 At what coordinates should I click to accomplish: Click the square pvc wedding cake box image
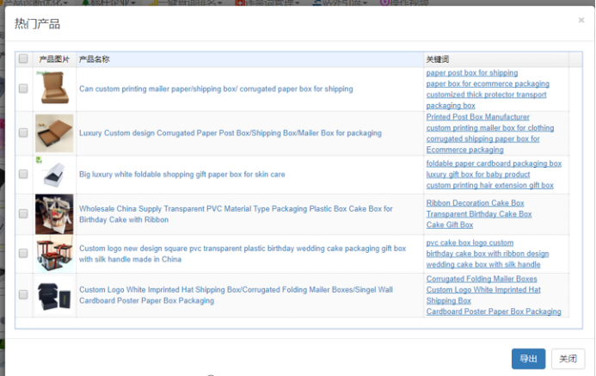click(x=53, y=254)
